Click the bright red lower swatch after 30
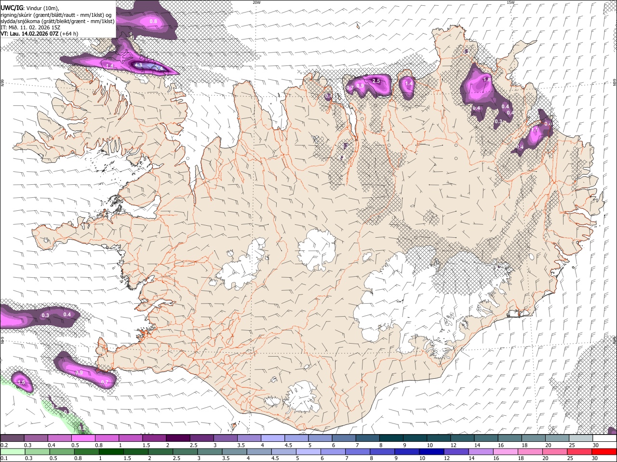This screenshot has width=617, height=462. click(x=604, y=451)
